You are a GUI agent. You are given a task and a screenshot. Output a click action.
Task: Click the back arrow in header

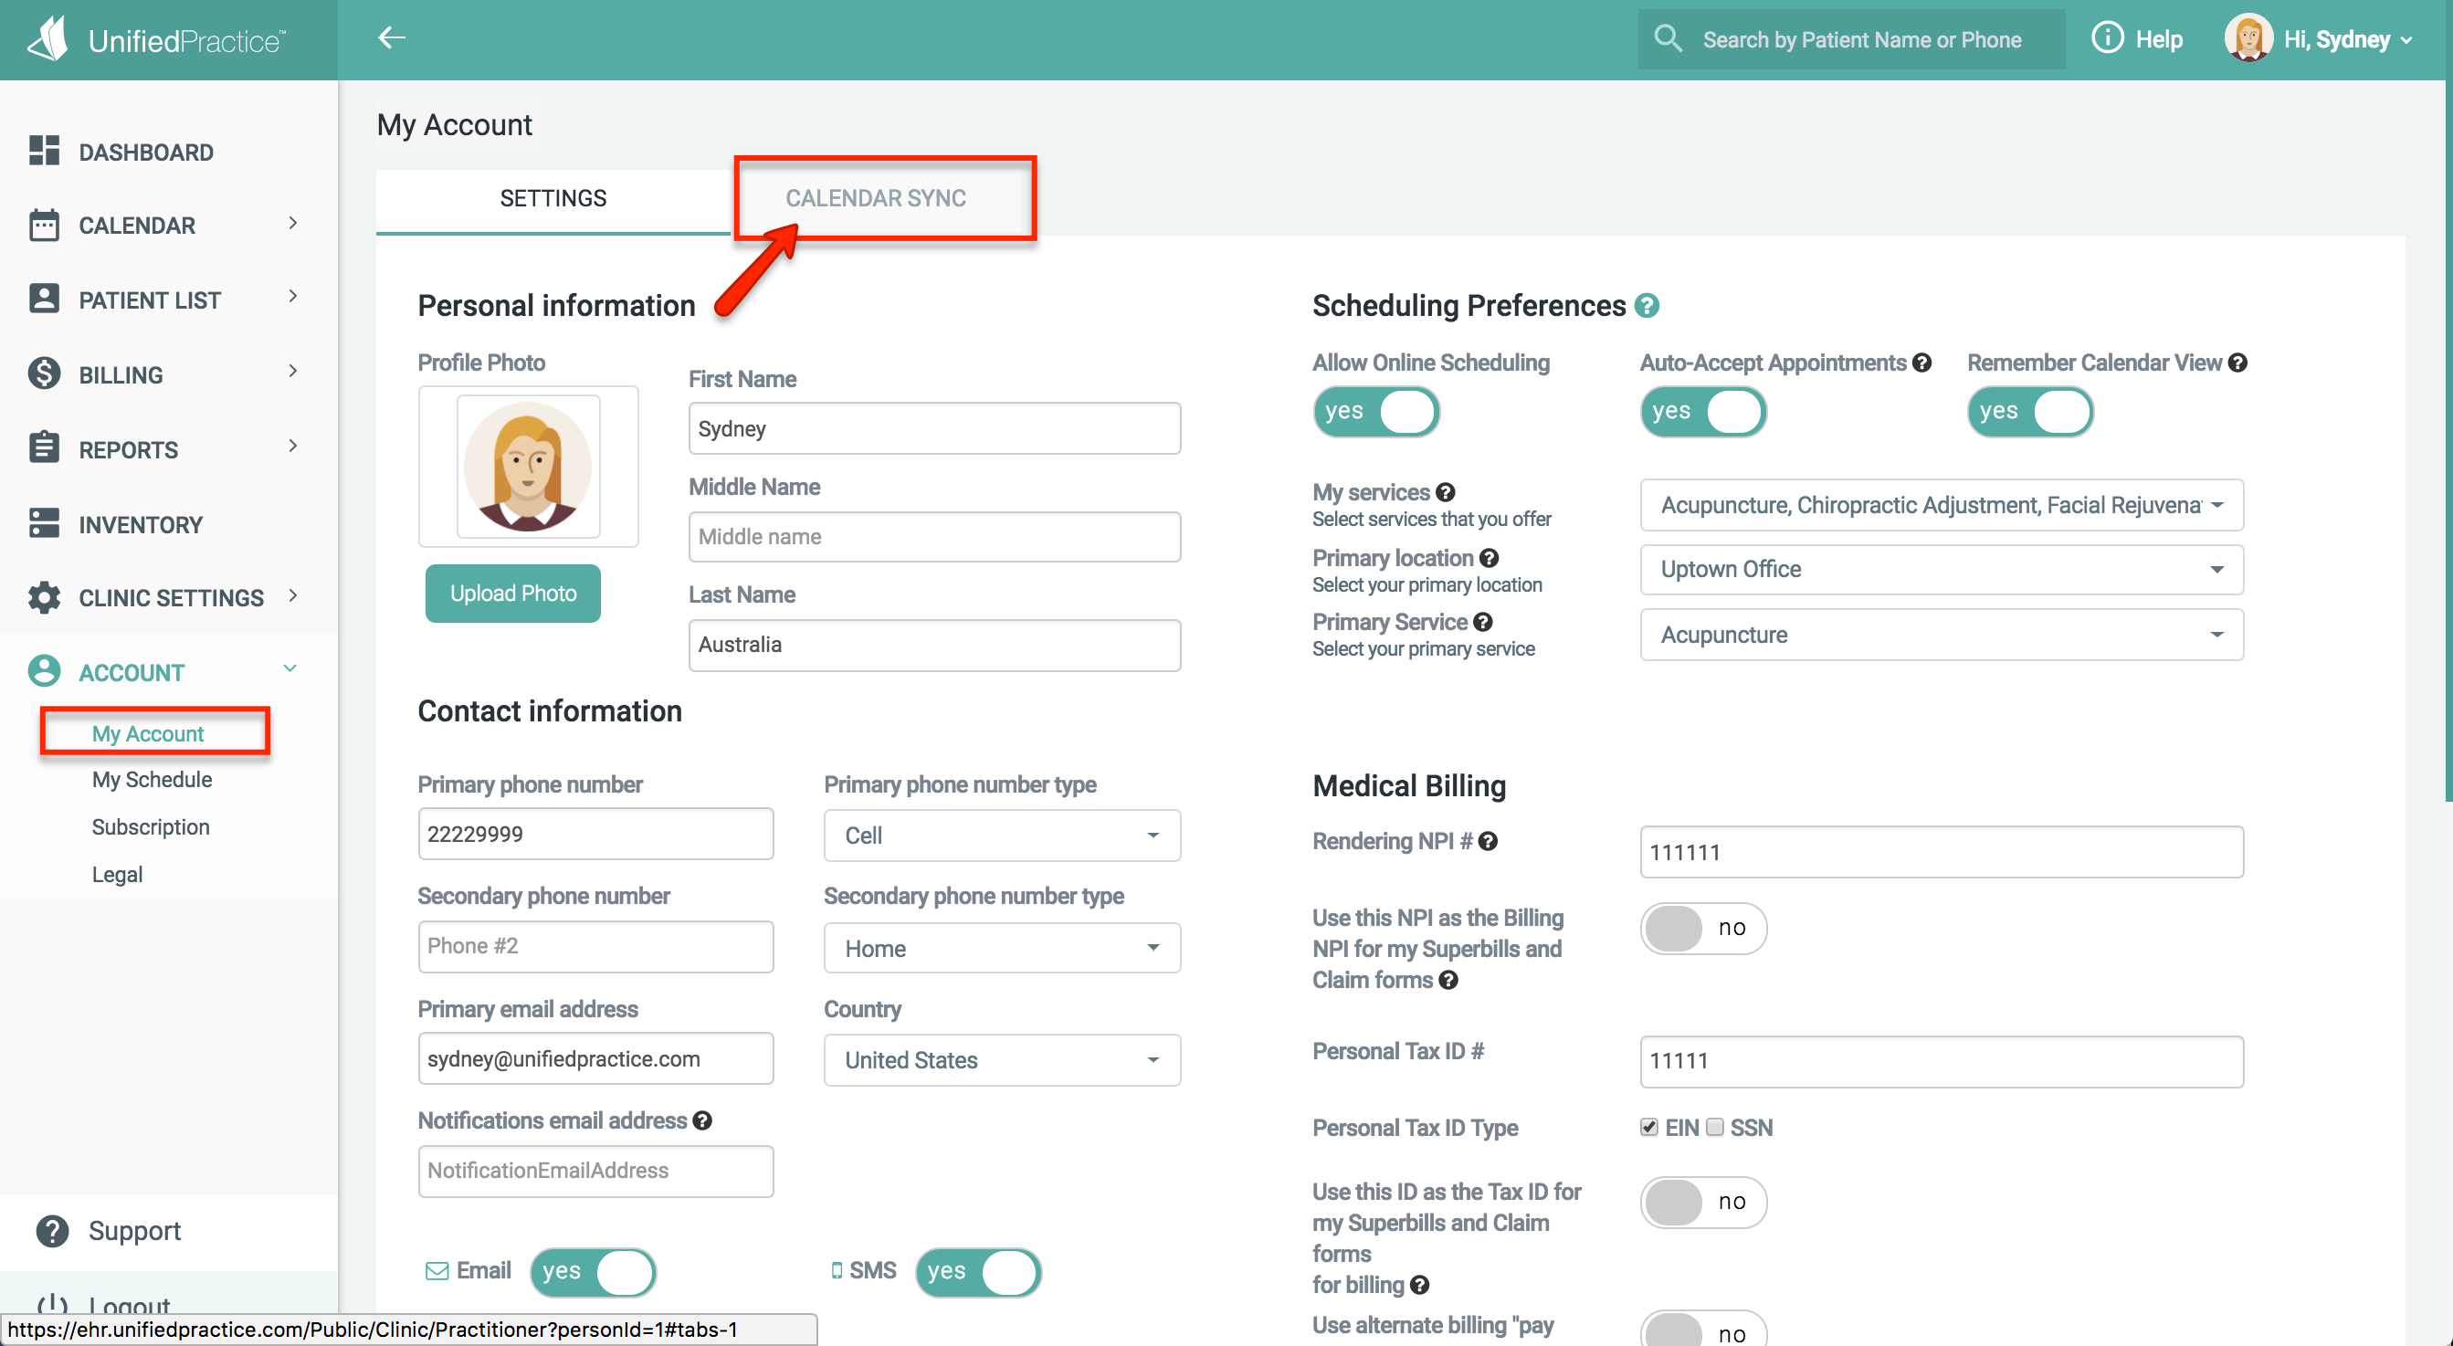[x=392, y=38]
